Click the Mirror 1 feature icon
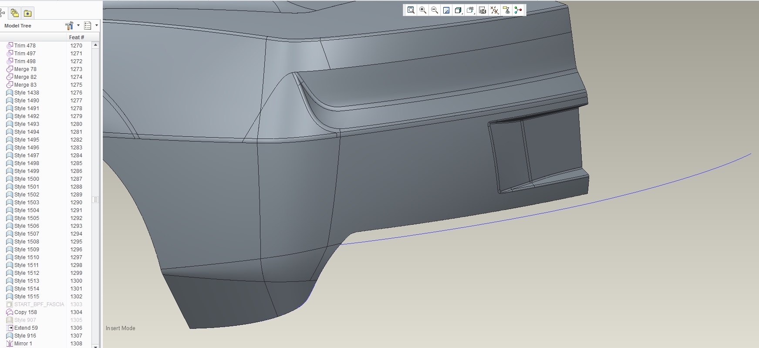The image size is (759, 348). (x=10, y=344)
